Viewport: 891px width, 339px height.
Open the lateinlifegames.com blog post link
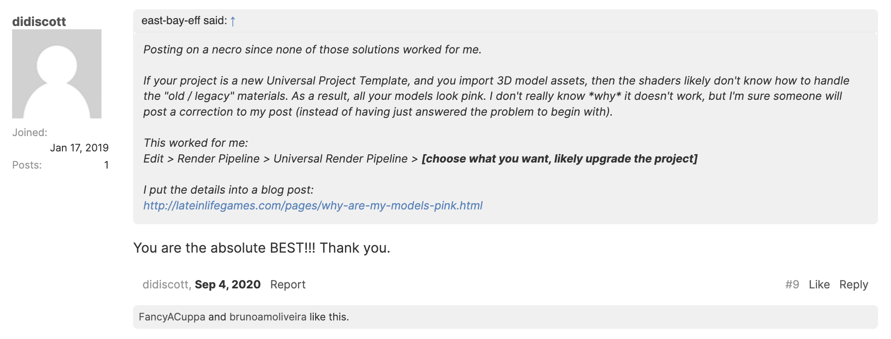pos(312,205)
